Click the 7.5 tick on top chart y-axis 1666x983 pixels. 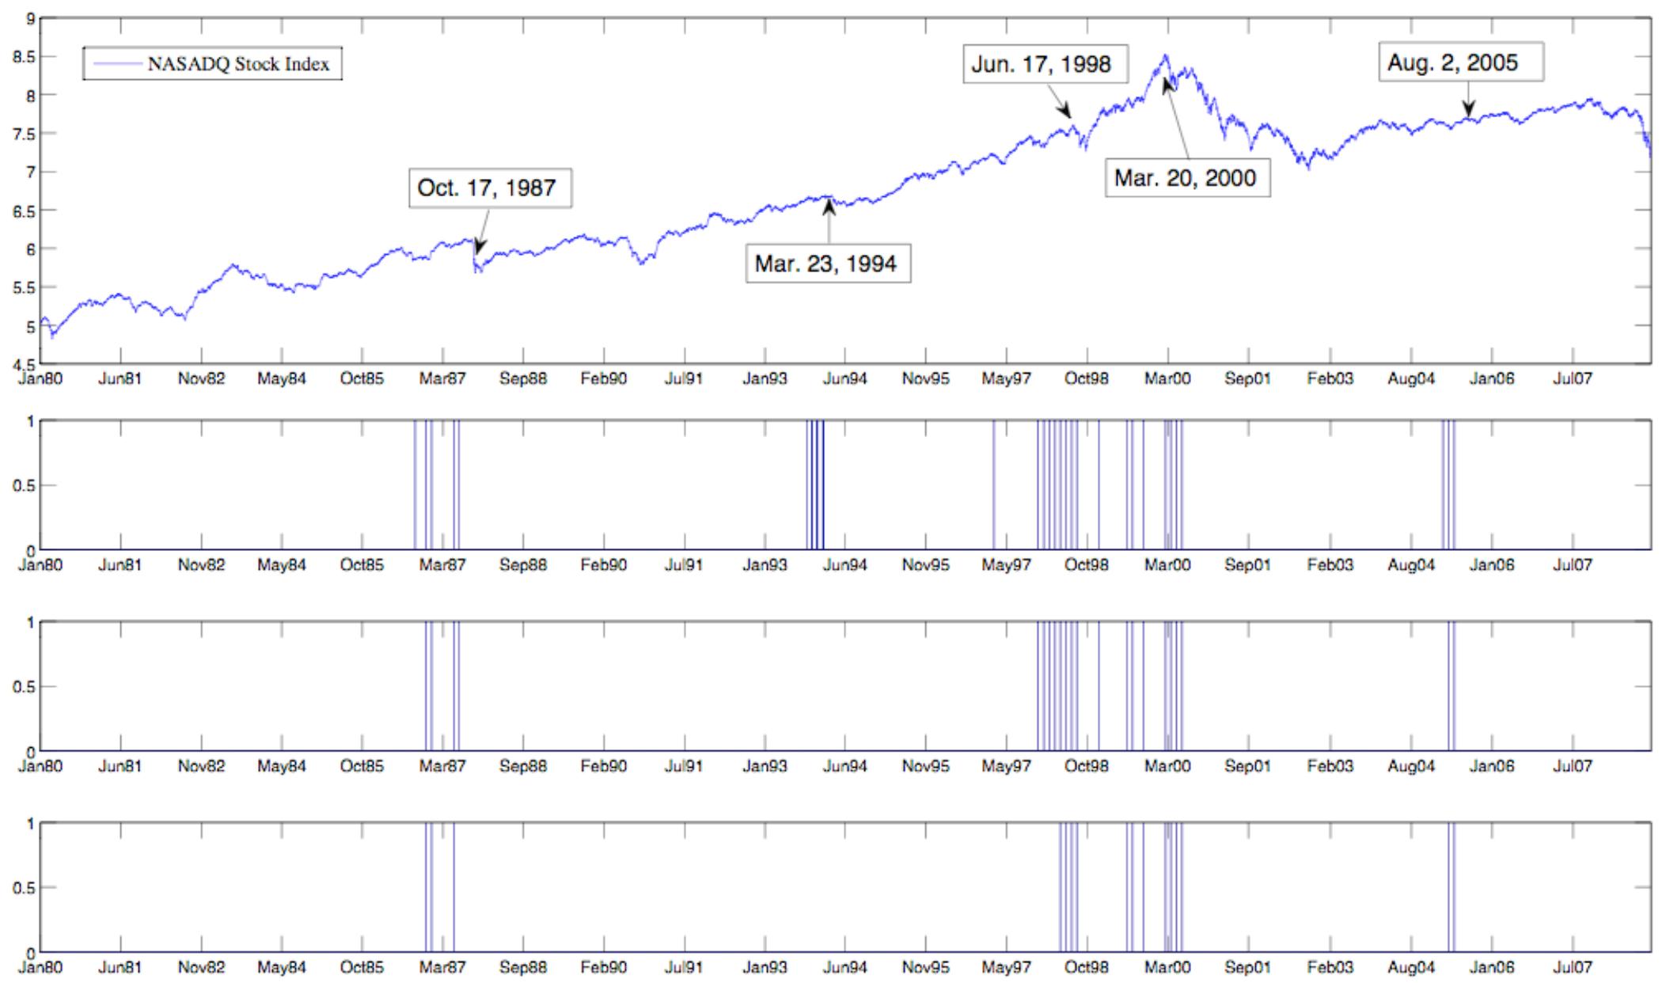[x=22, y=134]
